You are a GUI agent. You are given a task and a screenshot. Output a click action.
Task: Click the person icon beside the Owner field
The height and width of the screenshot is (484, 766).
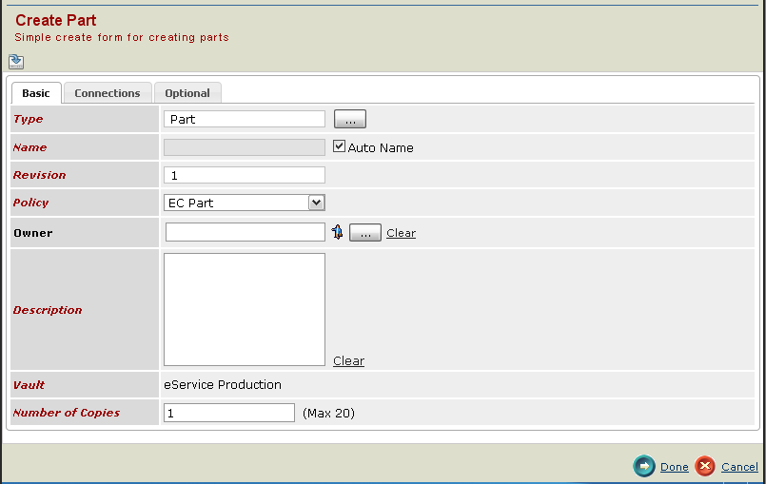(337, 232)
